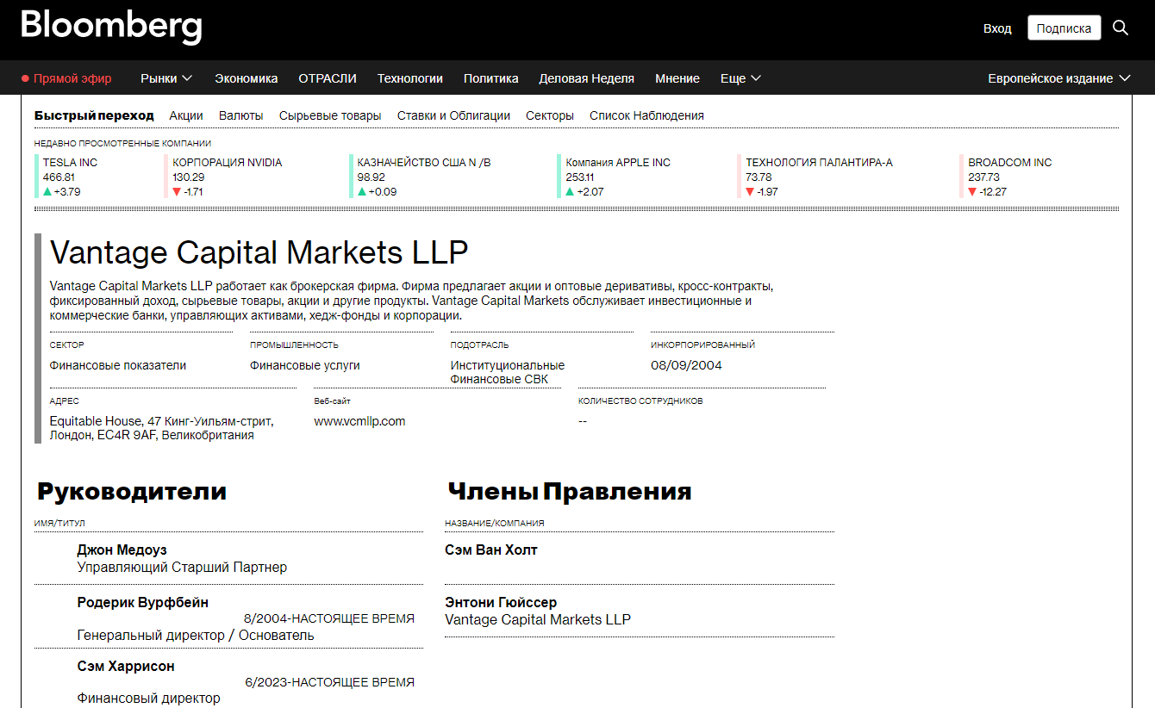Click sector value Финансовые показатели
This screenshot has height=708, width=1155.
click(x=118, y=365)
